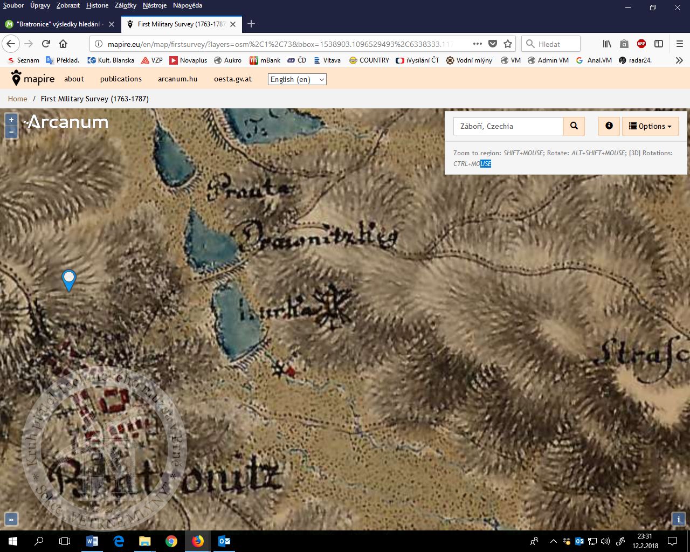Go back to previous page
This screenshot has height=552, width=690.
click(x=11, y=44)
